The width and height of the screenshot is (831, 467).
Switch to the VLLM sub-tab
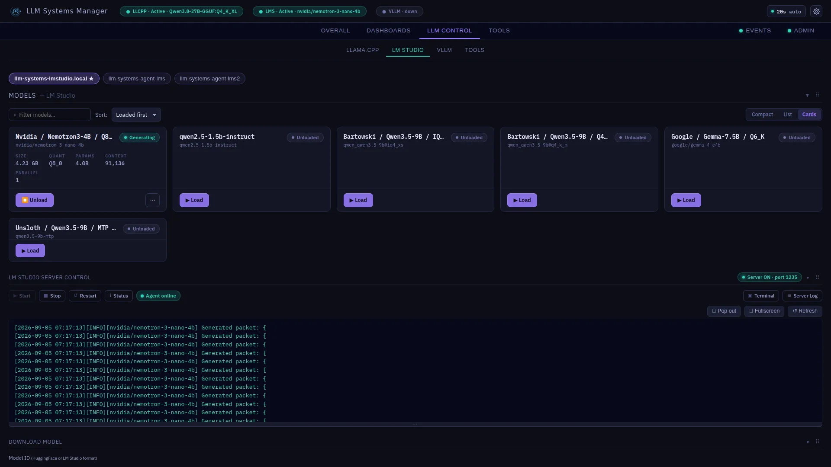coord(444,50)
